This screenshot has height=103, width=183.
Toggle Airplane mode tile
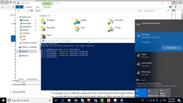coord(153,93)
